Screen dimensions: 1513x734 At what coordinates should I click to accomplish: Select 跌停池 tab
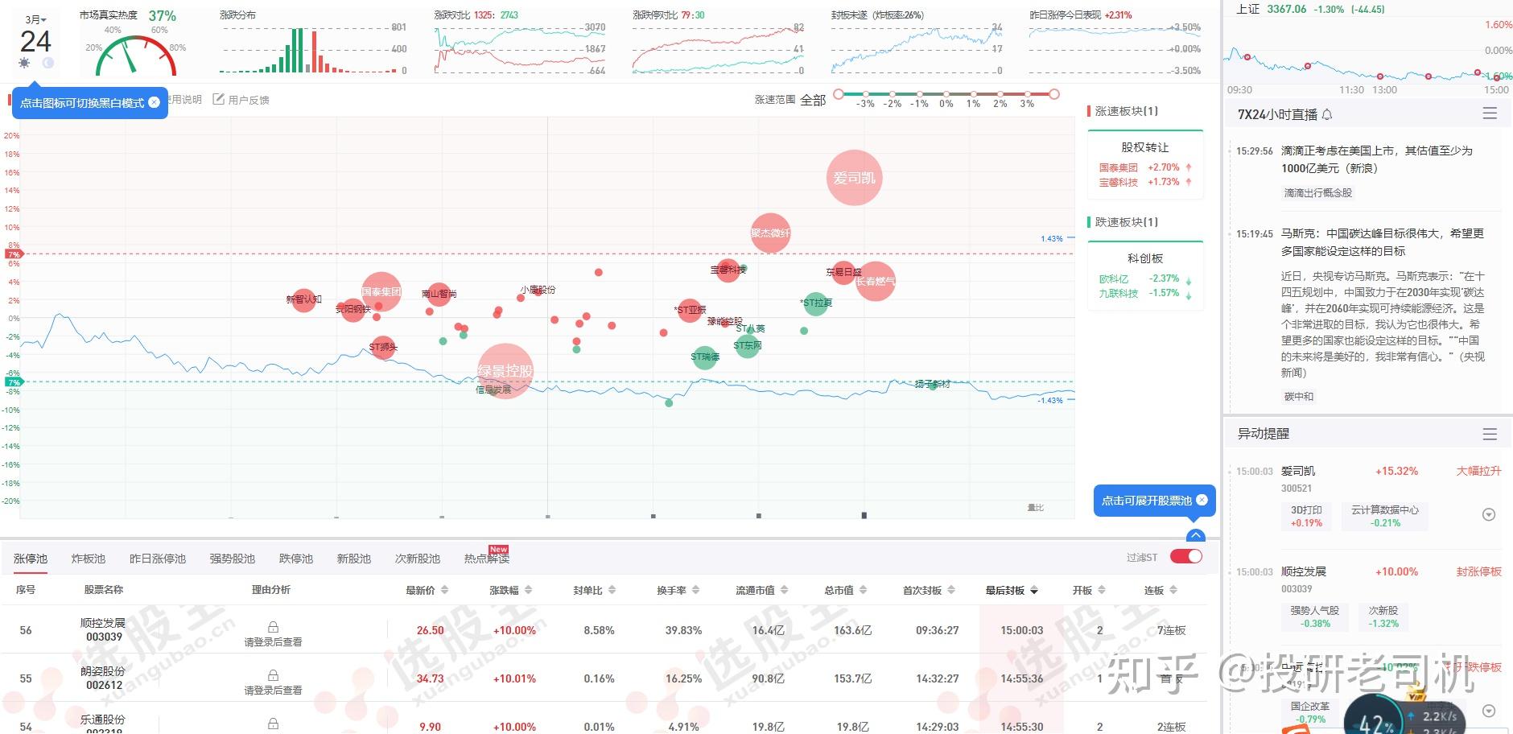[x=296, y=558]
